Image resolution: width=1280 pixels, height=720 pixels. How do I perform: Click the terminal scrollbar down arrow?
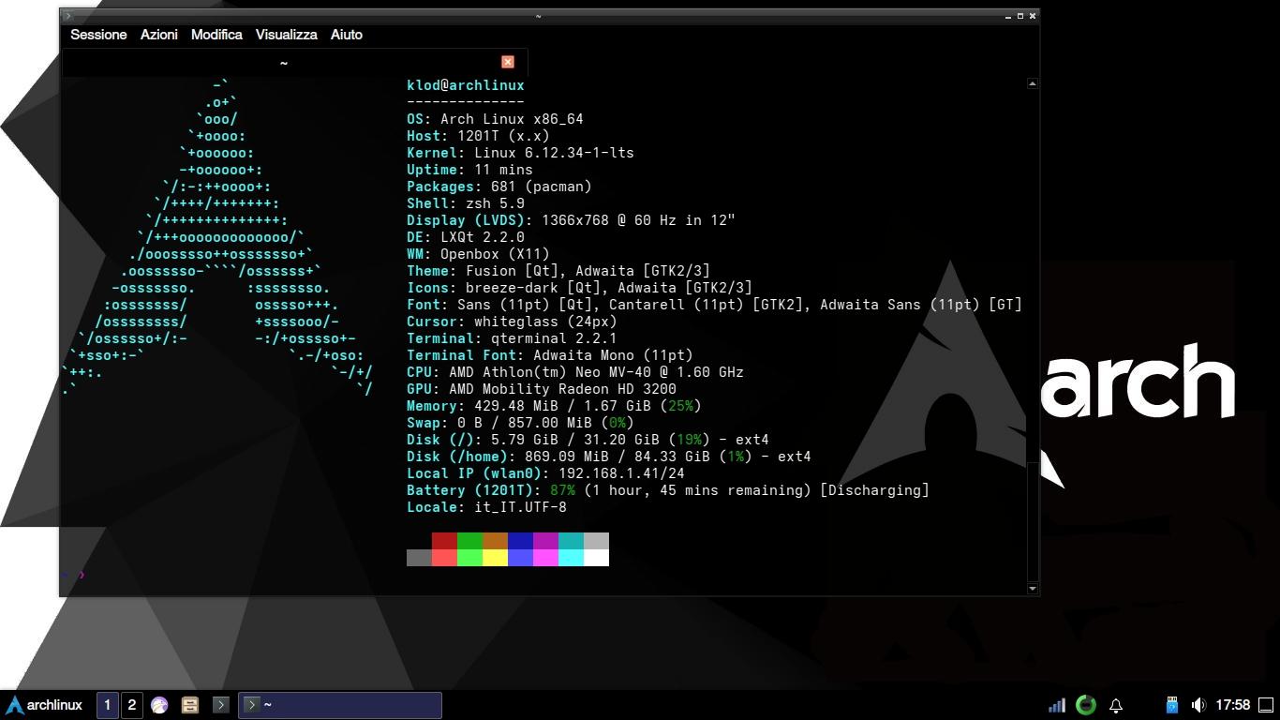click(x=1033, y=589)
